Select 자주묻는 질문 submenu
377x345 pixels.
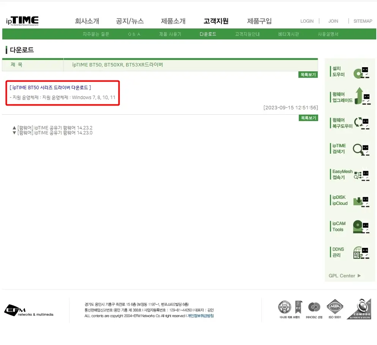(x=96, y=34)
